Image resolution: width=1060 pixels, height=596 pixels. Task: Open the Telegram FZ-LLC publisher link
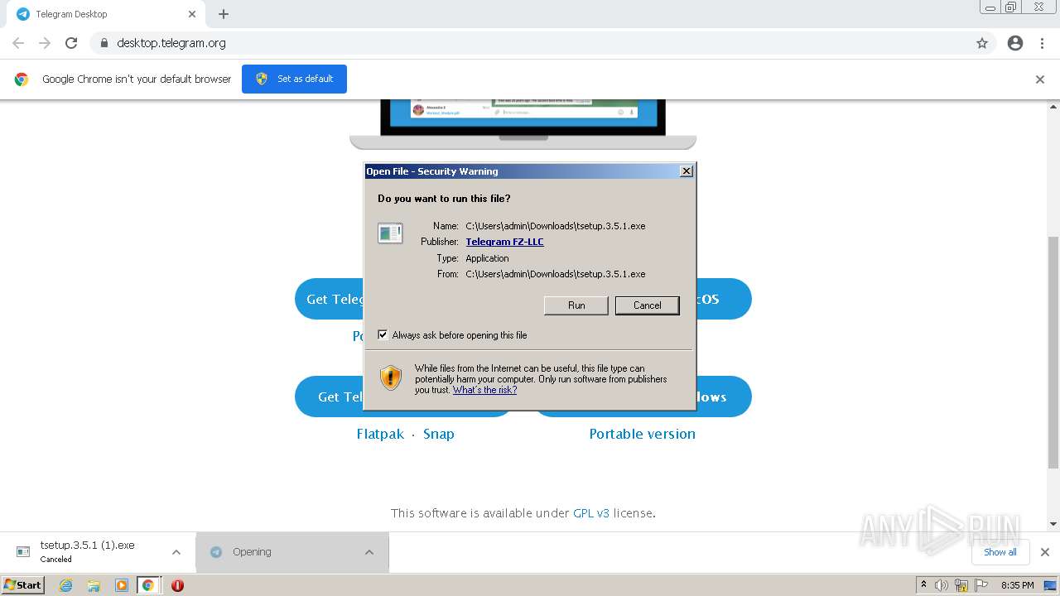pos(504,242)
